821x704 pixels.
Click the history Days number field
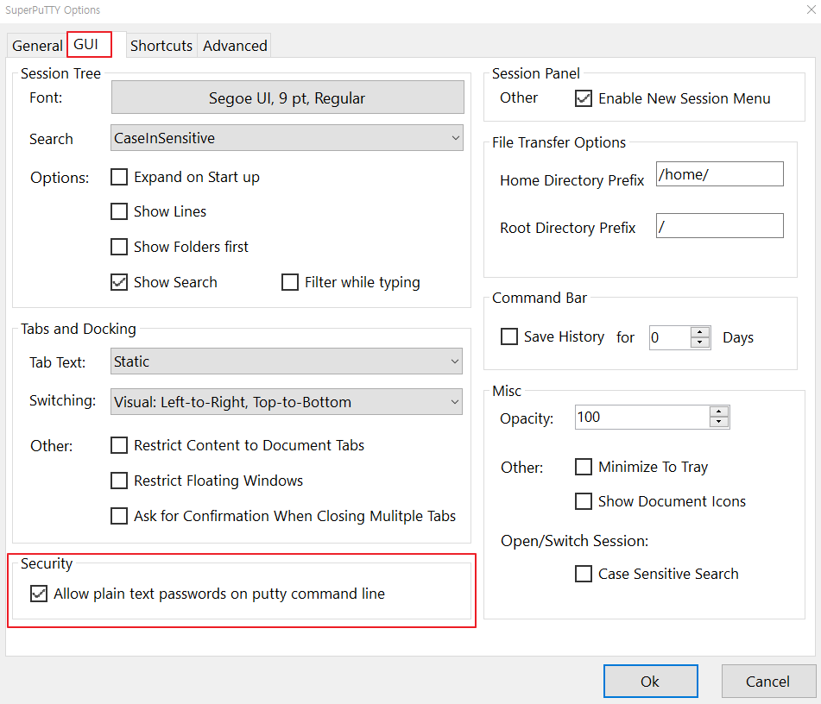pyautogui.click(x=670, y=337)
